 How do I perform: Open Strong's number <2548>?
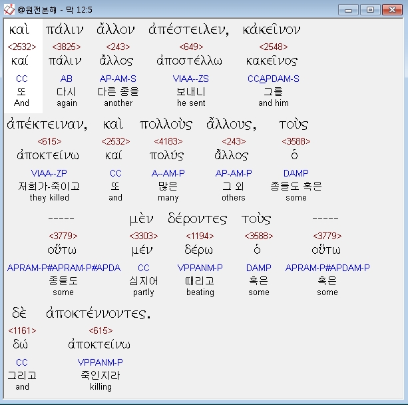(x=274, y=47)
